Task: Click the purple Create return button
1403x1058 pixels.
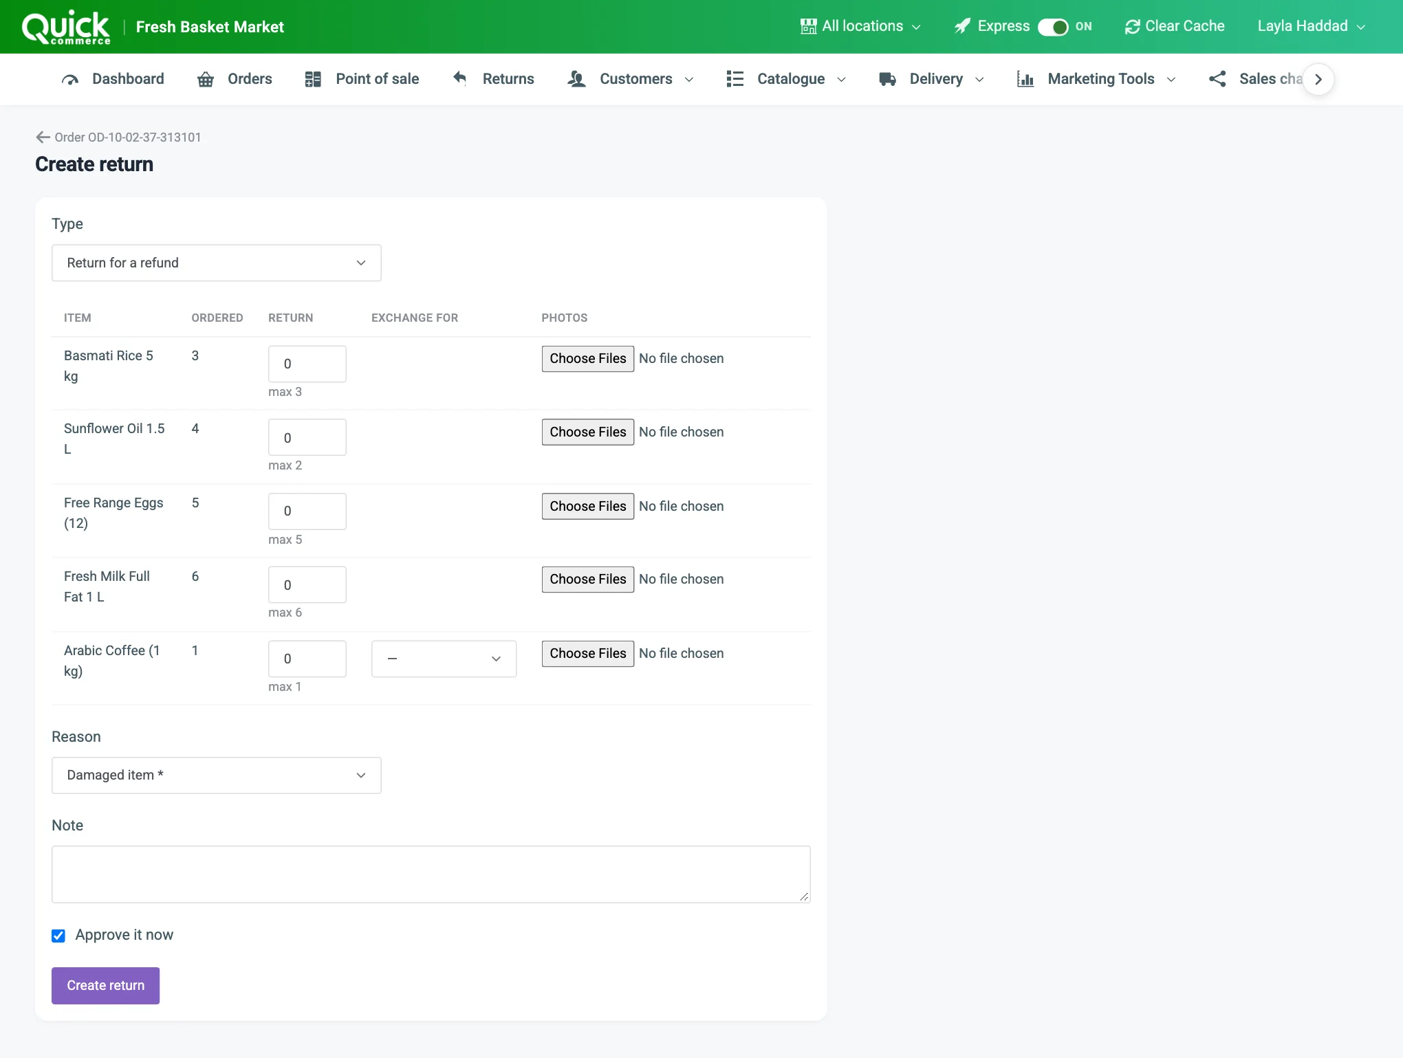Action: coord(106,986)
